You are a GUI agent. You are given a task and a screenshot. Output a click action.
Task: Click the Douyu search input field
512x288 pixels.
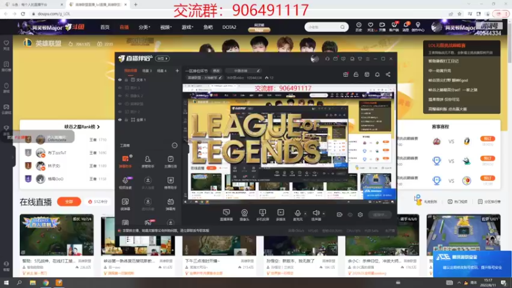pyautogui.click(x=323, y=27)
